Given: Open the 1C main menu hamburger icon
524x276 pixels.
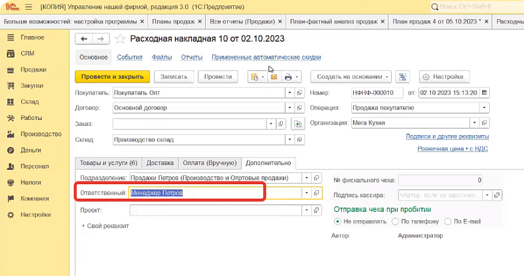Looking at the screenshot, I should click(28, 7).
